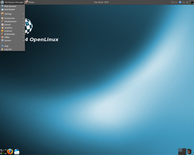The height and width of the screenshot is (155, 194).
Task: Switch to the upper-right workspace in pager
Action: click(x=184, y=150)
